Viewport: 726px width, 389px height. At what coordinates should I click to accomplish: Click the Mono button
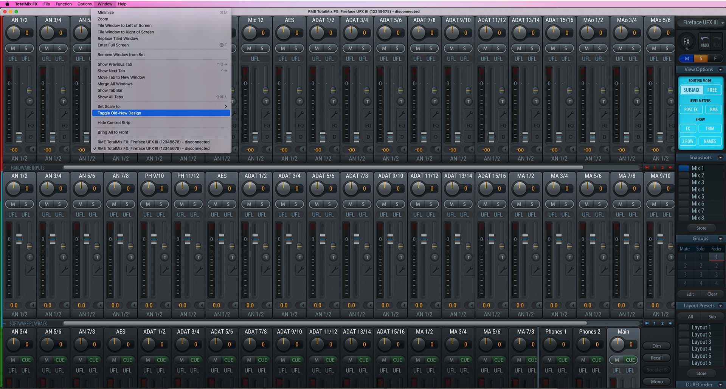(x=656, y=381)
